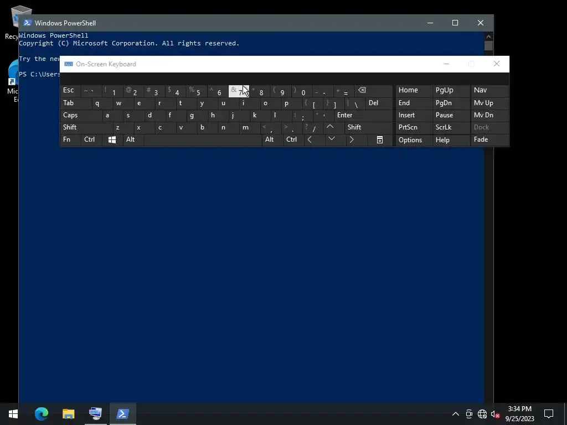Image resolution: width=567 pixels, height=425 pixels.
Task: Toggle the ScrLk key
Action: pyautogui.click(x=451, y=127)
